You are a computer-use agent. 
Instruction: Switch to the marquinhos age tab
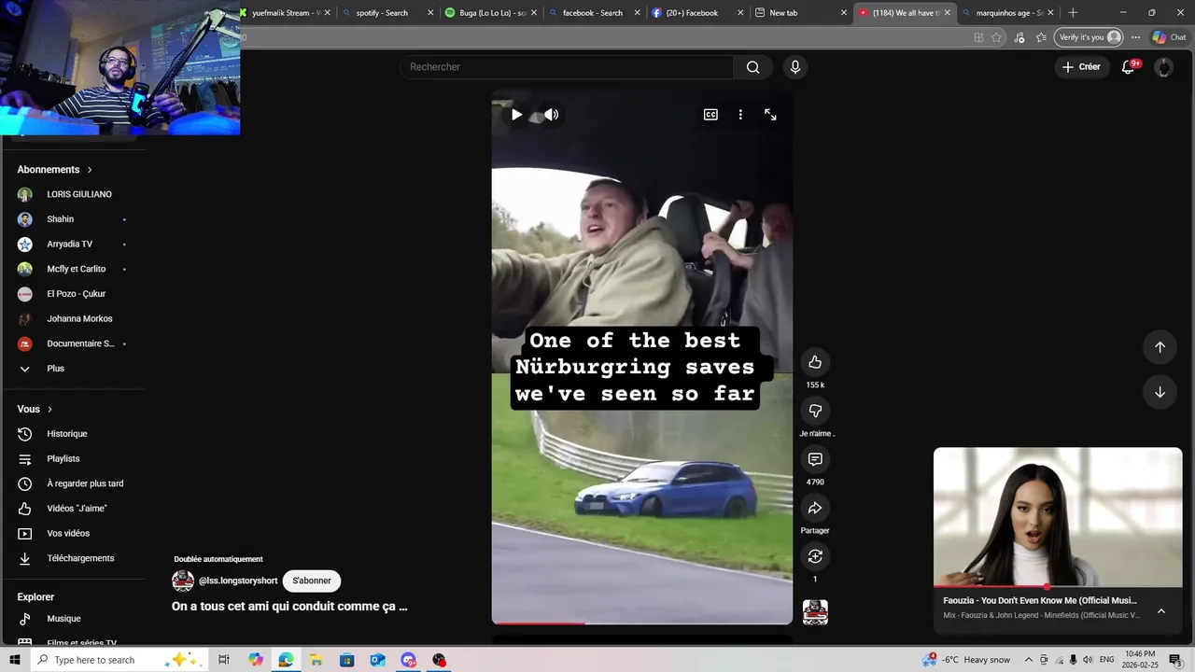click(1009, 13)
